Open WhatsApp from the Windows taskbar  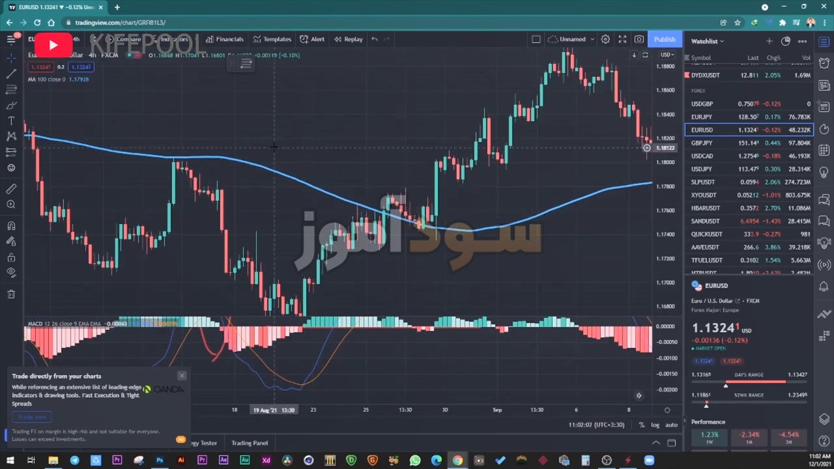tap(415, 461)
